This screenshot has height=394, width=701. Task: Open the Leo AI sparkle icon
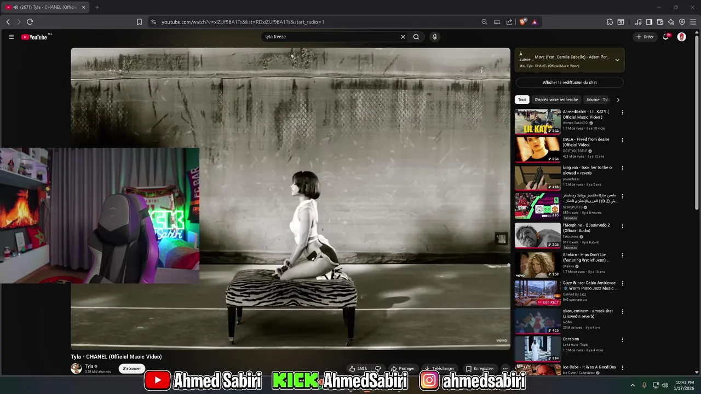pos(671,22)
